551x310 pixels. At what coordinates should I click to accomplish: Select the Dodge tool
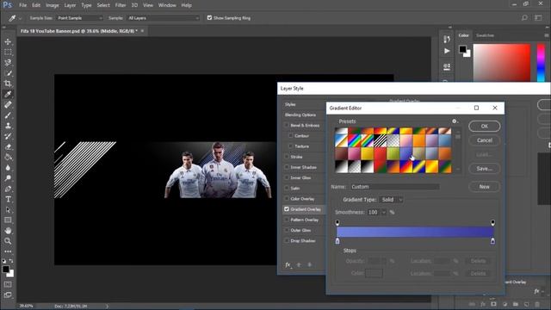point(8,178)
